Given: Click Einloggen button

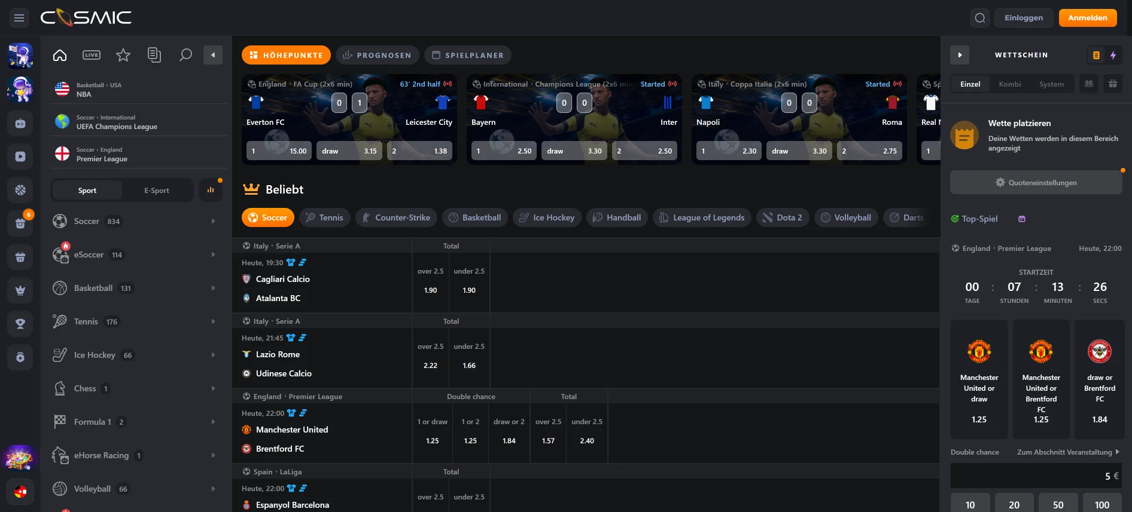Looking at the screenshot, I should 1024,18.
